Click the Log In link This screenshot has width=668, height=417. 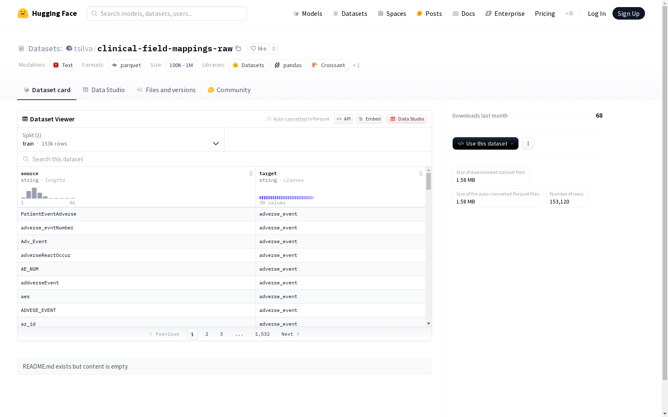(x=597, y=13)
